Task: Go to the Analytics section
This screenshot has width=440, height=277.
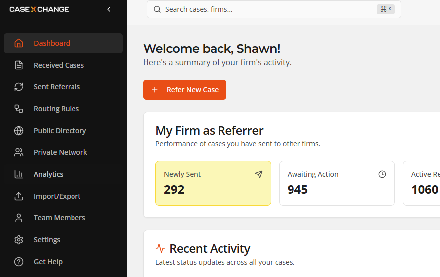Action: (x=48, y=174)
